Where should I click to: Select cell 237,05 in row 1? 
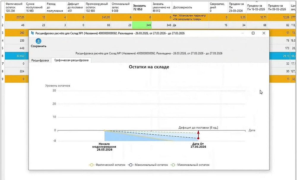(15, 18)
